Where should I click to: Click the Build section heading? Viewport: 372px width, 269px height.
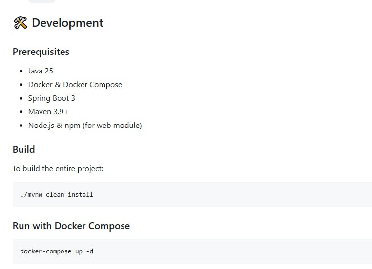(x=23, y=149)
